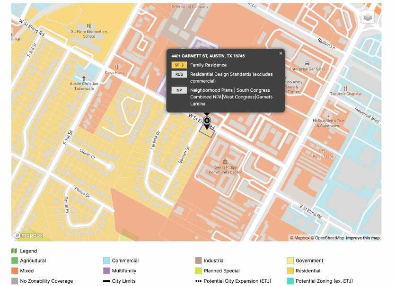
Task: Click the selected parcel outline on Garnett St
Action: pyautogui.click(x=207, y=131)
